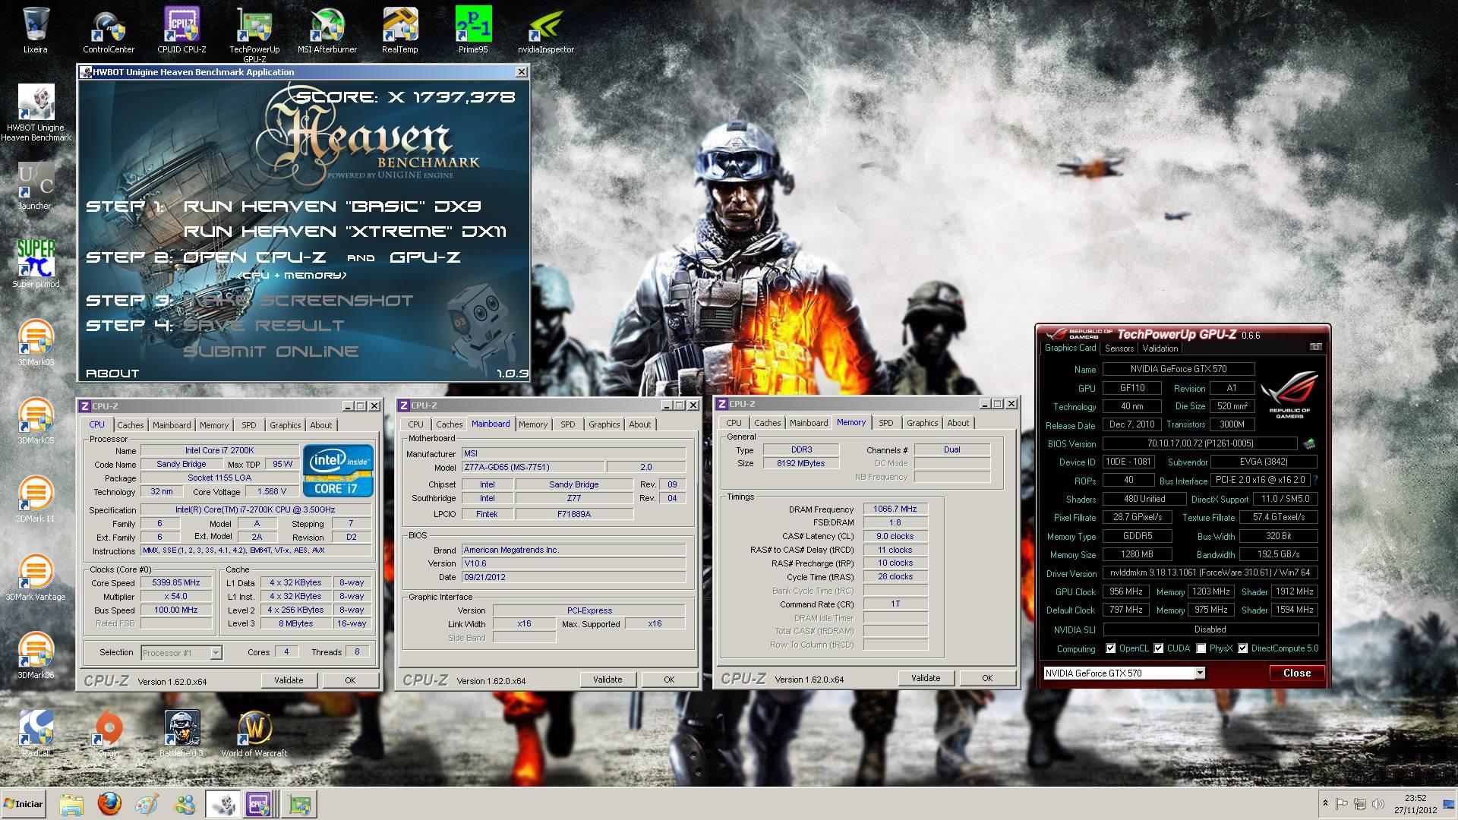1458x820 pixels.
Task: Open Memory tab in Mainboard CPU-Z window
Action: tap(533, 424)
